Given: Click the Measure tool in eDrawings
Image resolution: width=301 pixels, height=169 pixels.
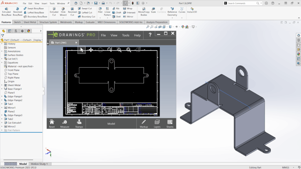Looking at the screenshot, I should [x=65, y=124].
